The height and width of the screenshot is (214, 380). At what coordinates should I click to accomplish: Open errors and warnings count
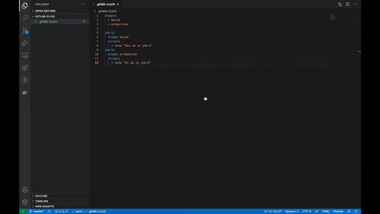(x=61, y=212)
